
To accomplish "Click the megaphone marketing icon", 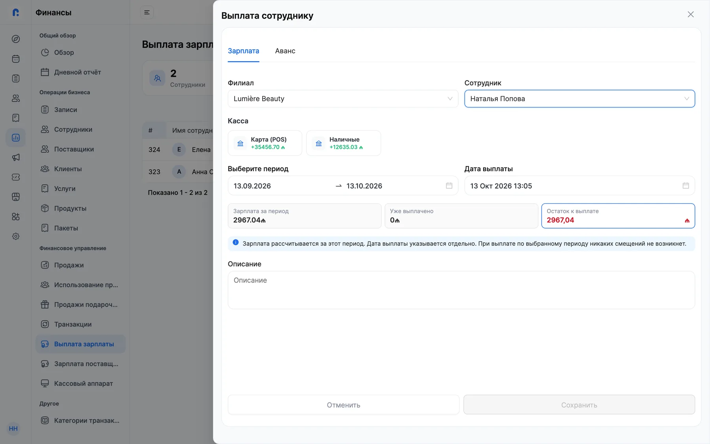I will point(16,157).
